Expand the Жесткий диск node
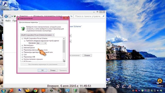The width and height of the screenshot is (165, 93). coord(22,45)
